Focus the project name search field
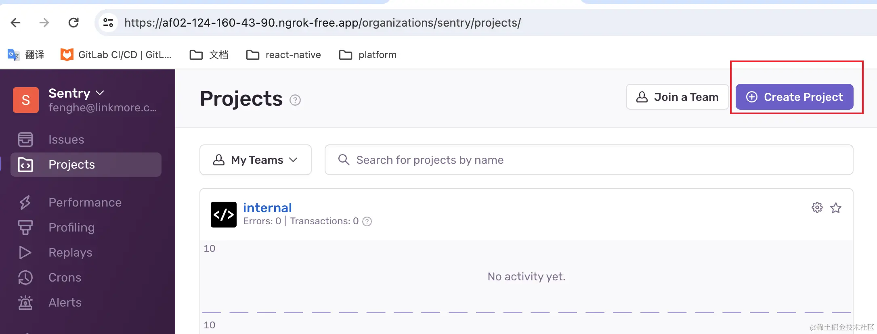The image size is (877, 334). click(x=589, y=160)
